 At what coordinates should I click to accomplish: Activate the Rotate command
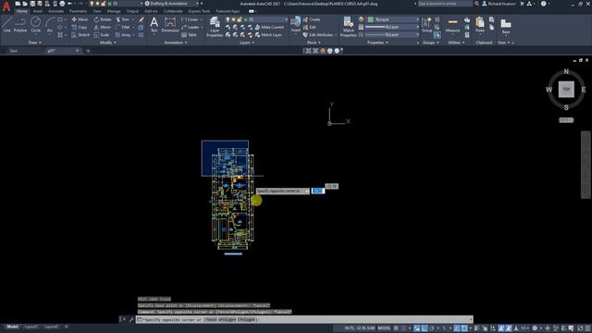click(103, 19)
